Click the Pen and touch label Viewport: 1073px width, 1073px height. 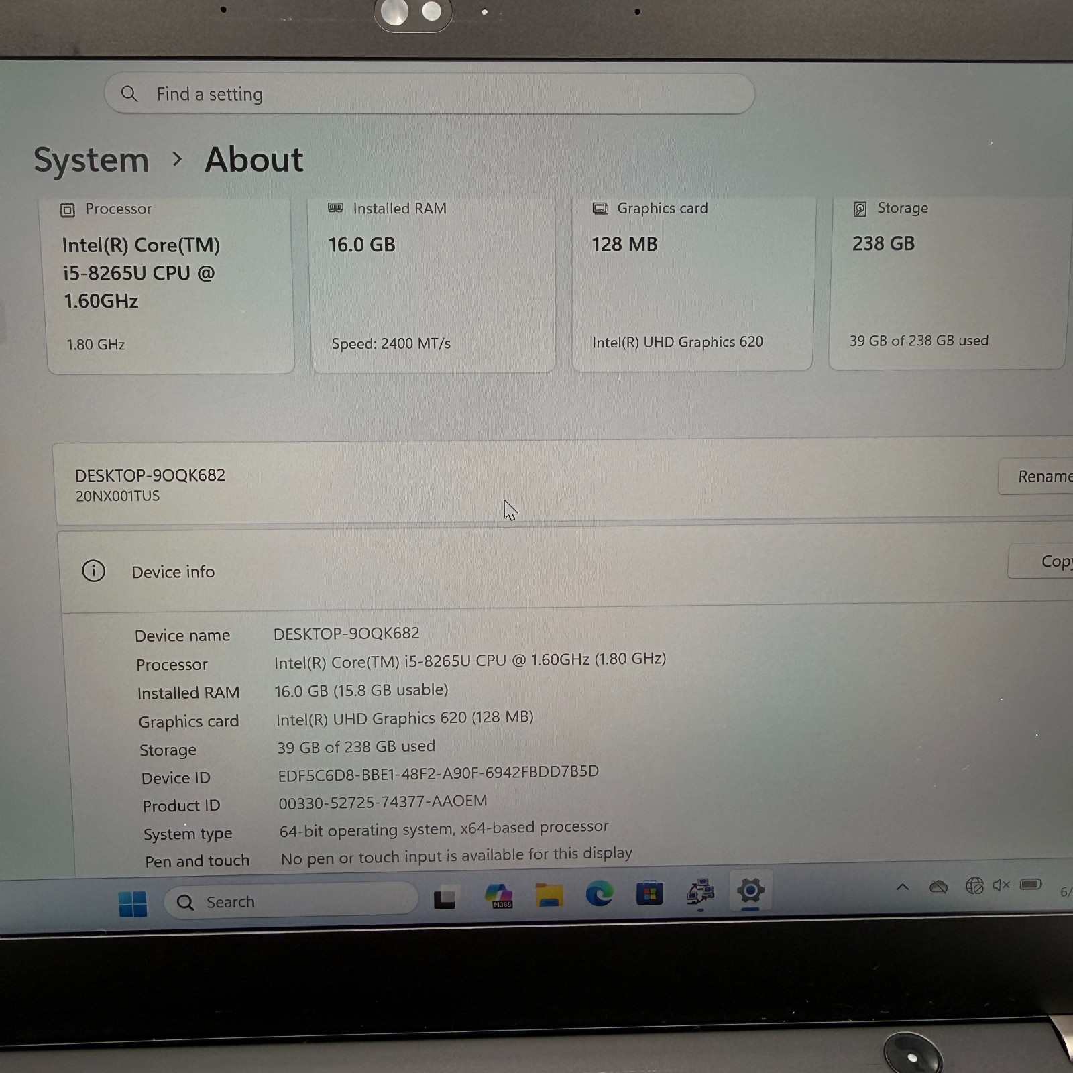(x=197, y=861)
